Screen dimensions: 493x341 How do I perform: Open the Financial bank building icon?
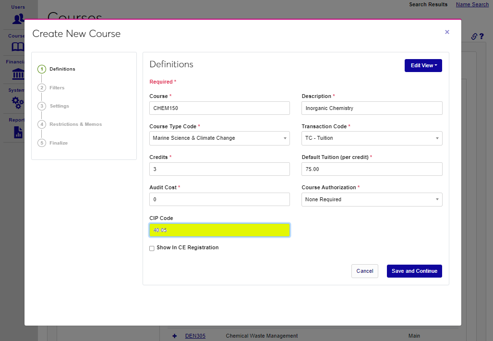(x=18, y=74)
